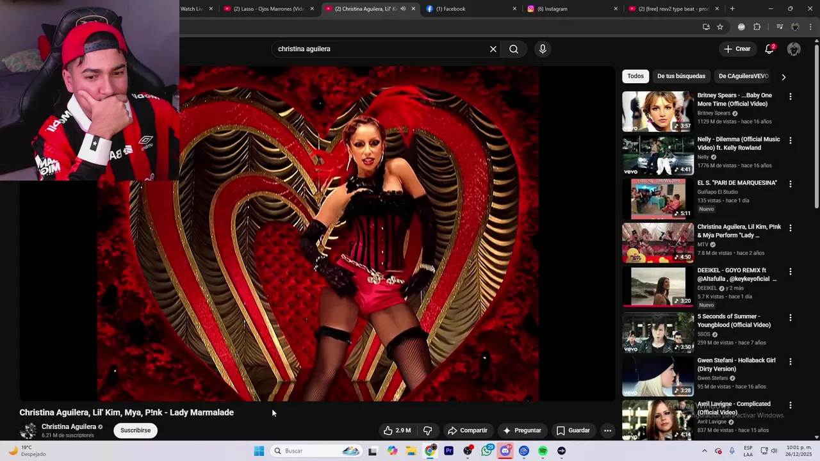Open the weather widget showing 19°C

click(x=27, y=451)
